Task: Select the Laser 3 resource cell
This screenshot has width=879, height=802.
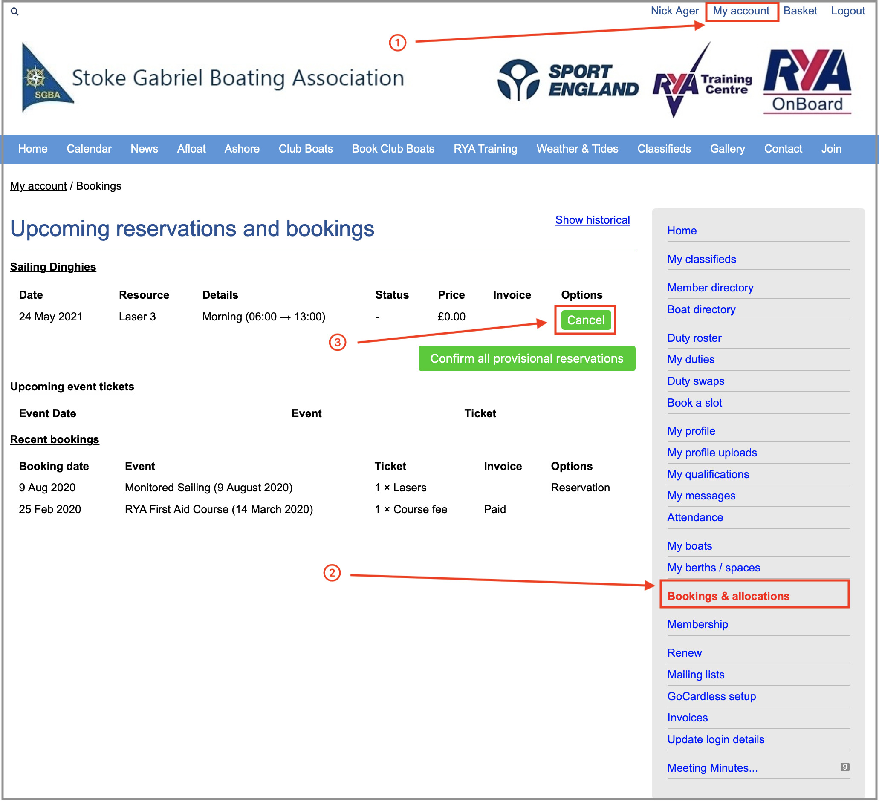Action: point(137,317)
